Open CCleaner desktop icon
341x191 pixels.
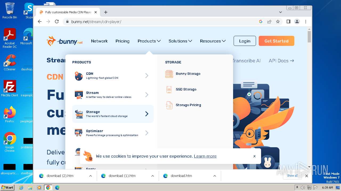(10, 63)
